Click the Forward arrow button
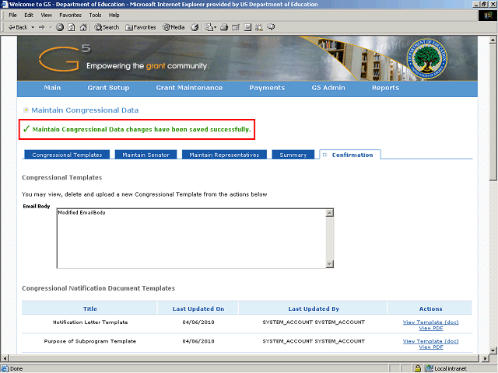 coord(42,27)
